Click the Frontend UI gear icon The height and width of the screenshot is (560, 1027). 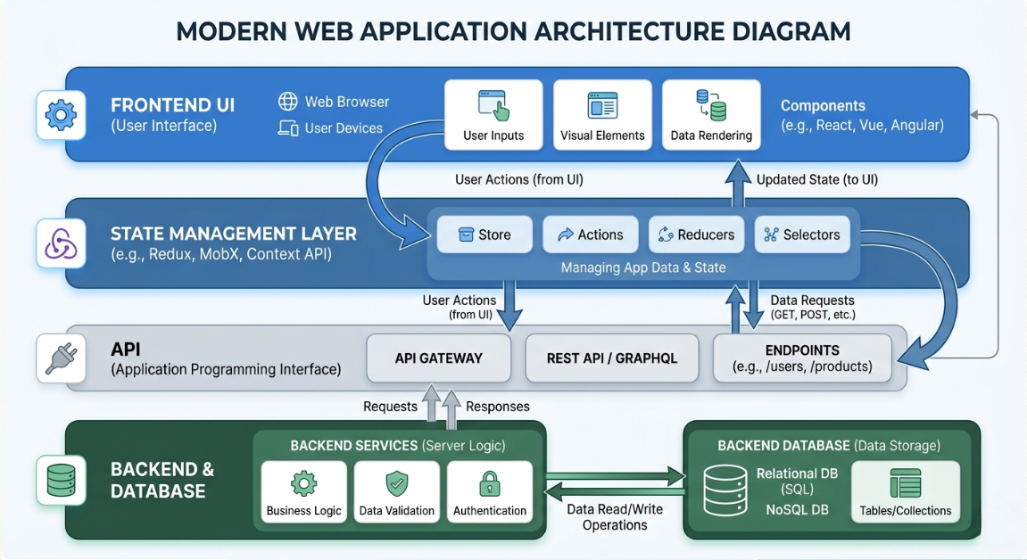61,115
